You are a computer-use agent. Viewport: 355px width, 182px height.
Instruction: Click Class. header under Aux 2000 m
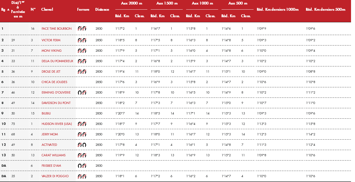139,16
